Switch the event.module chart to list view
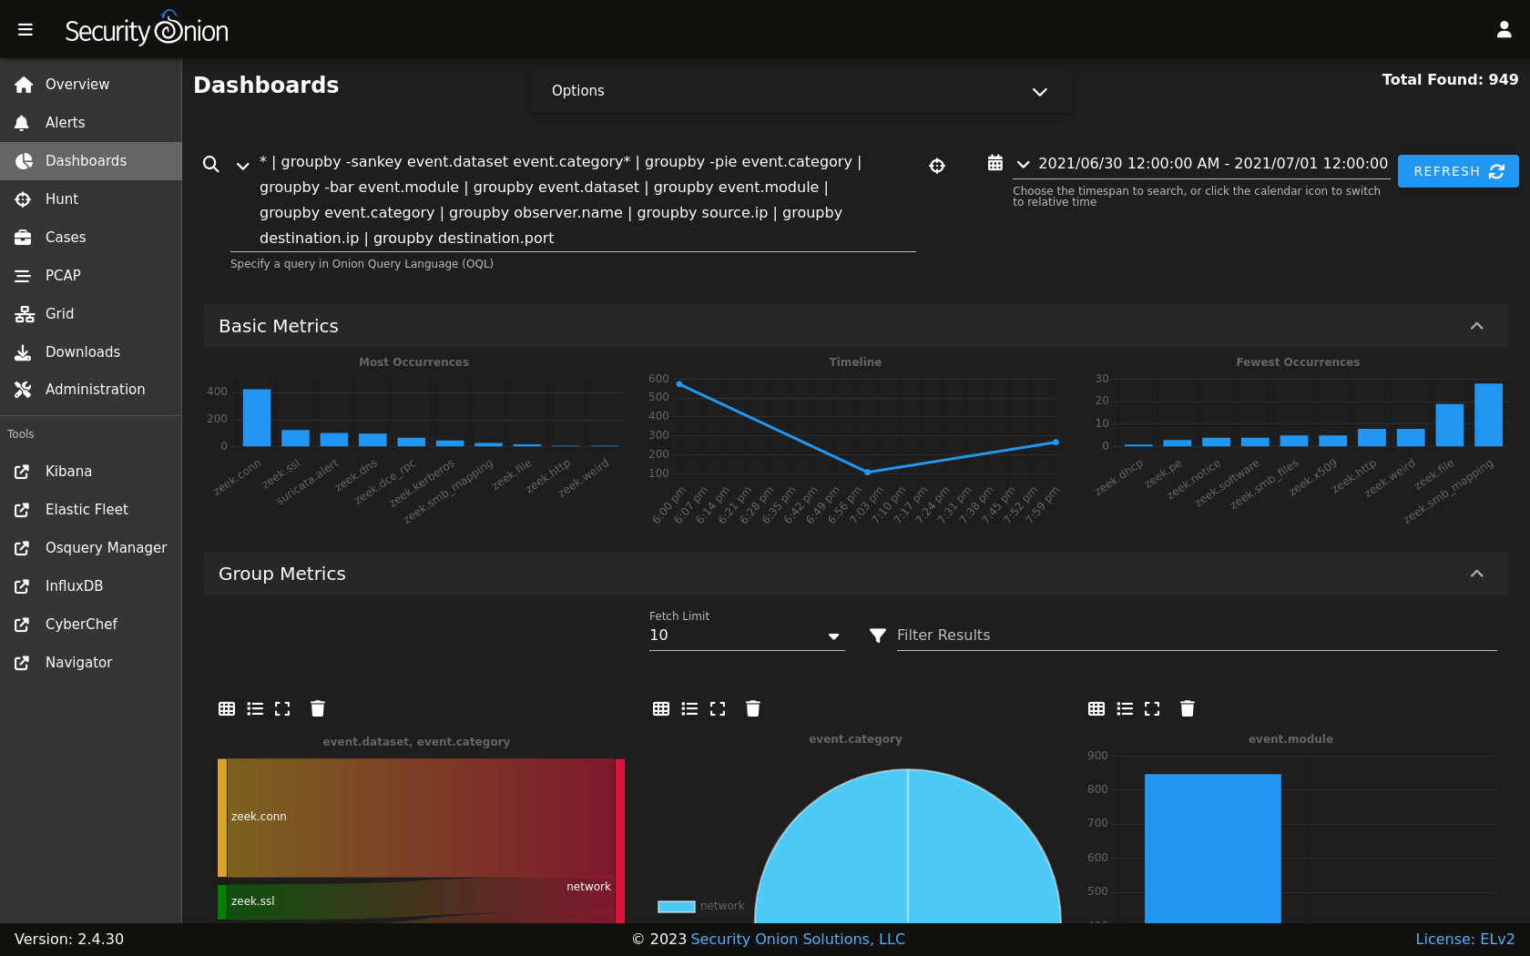1530x956 pixels. pos(1125,708)
